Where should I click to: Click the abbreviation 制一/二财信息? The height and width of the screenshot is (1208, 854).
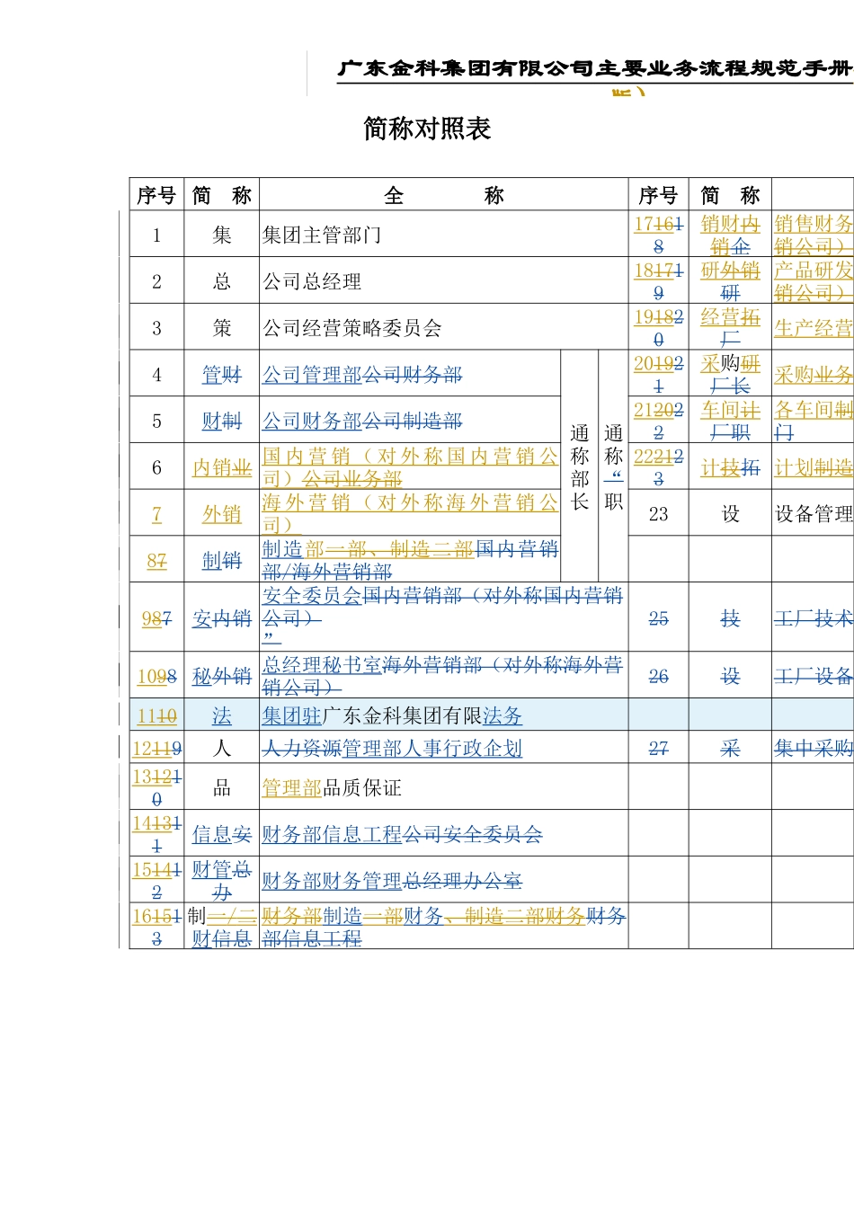tap(222, 928)
